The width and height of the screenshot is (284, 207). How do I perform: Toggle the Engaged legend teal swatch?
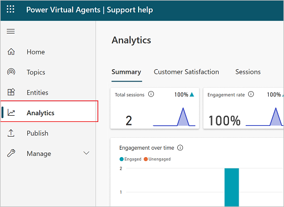click(122, 159)
